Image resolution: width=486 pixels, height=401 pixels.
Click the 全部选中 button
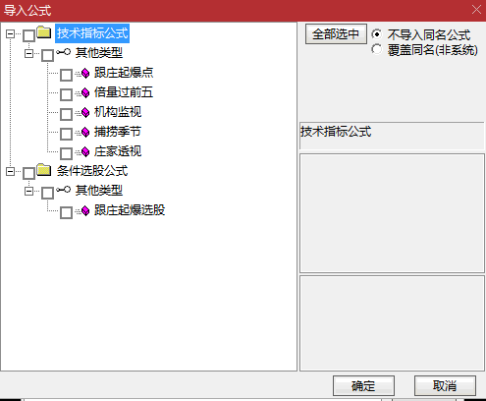click(336, 34)
